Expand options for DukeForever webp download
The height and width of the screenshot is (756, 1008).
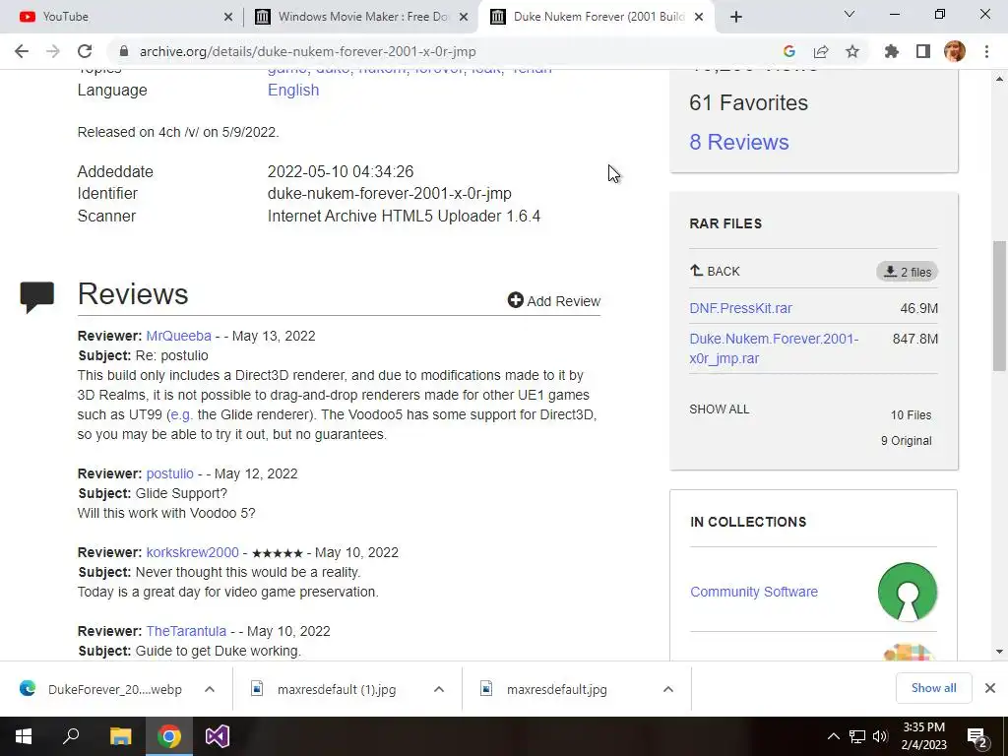pos(210,689)
